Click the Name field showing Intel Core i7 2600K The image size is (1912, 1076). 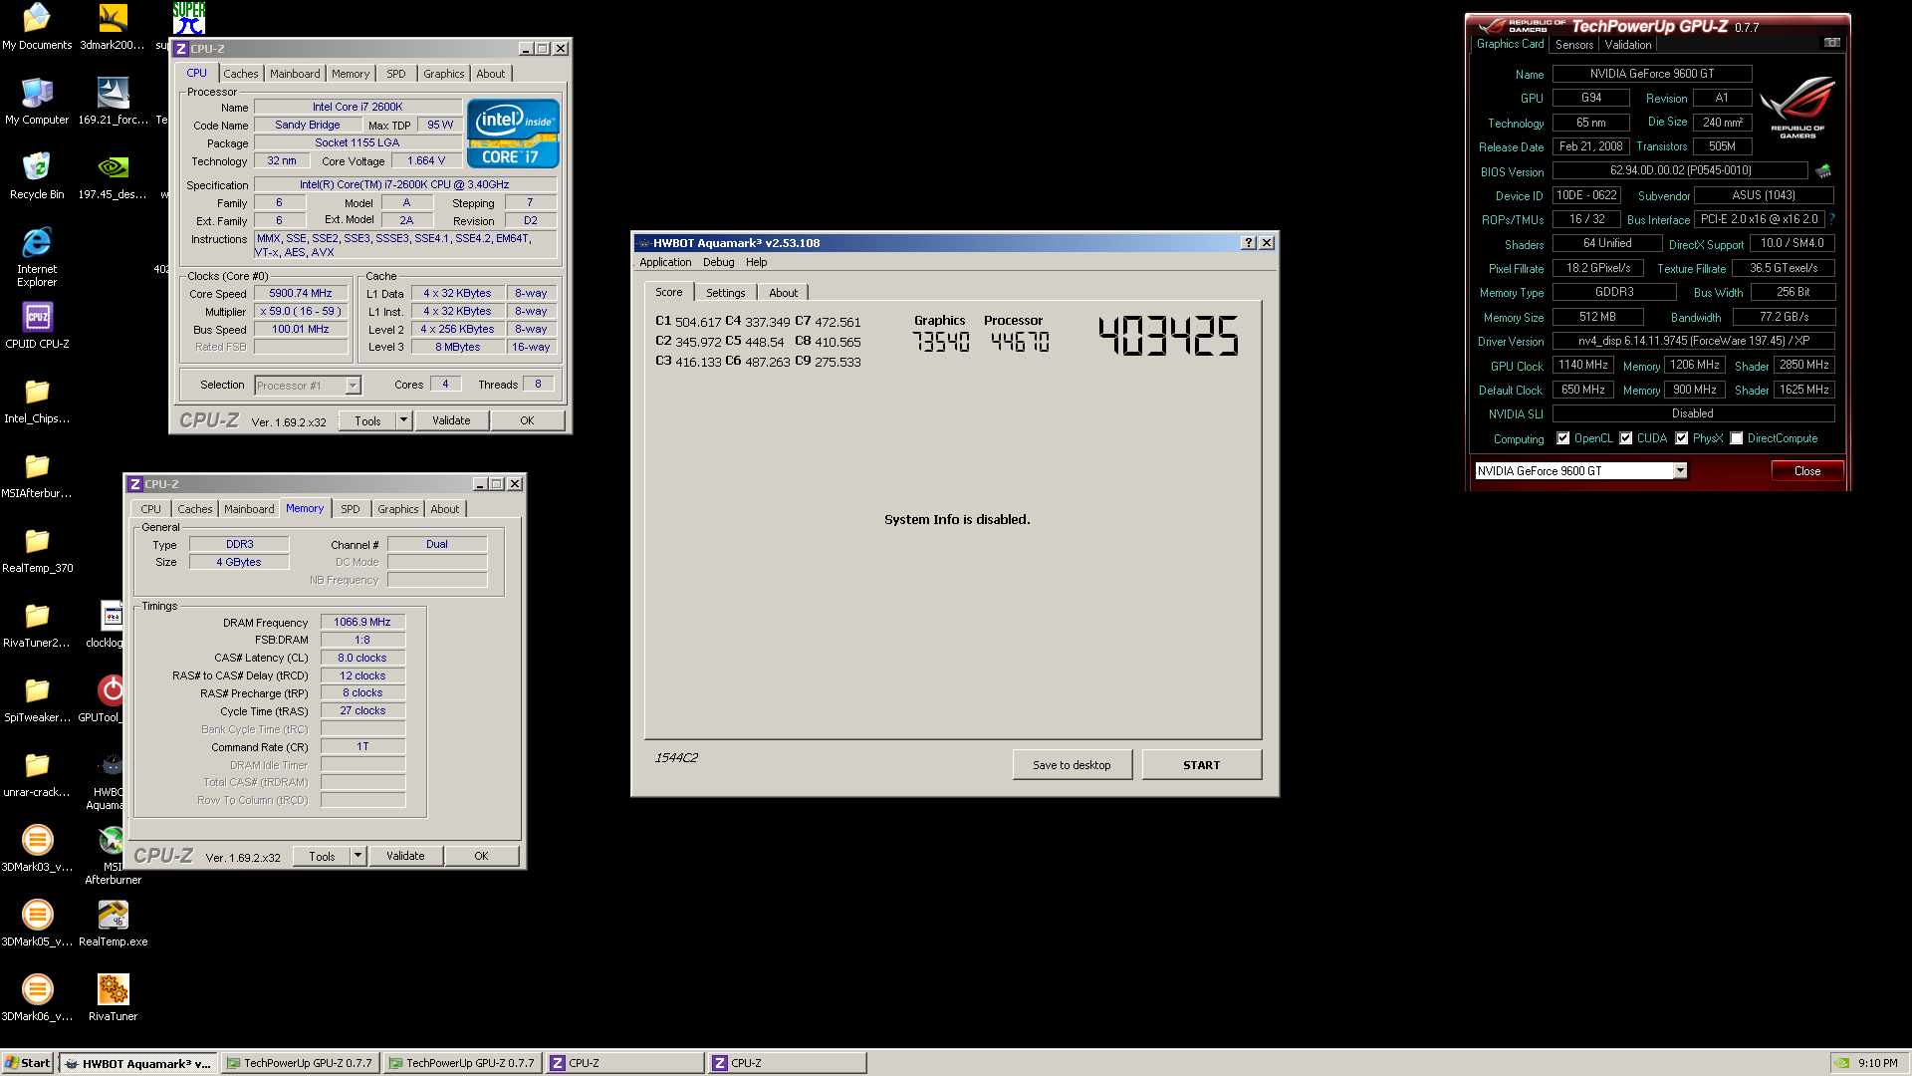coord(358,107)
